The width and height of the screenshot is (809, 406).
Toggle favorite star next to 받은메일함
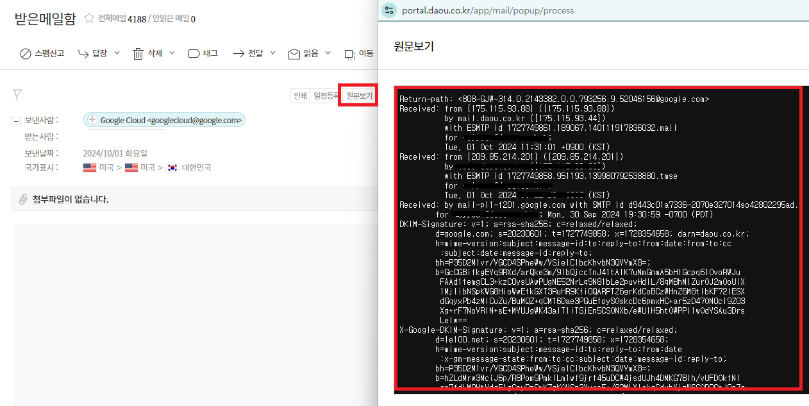89,19
